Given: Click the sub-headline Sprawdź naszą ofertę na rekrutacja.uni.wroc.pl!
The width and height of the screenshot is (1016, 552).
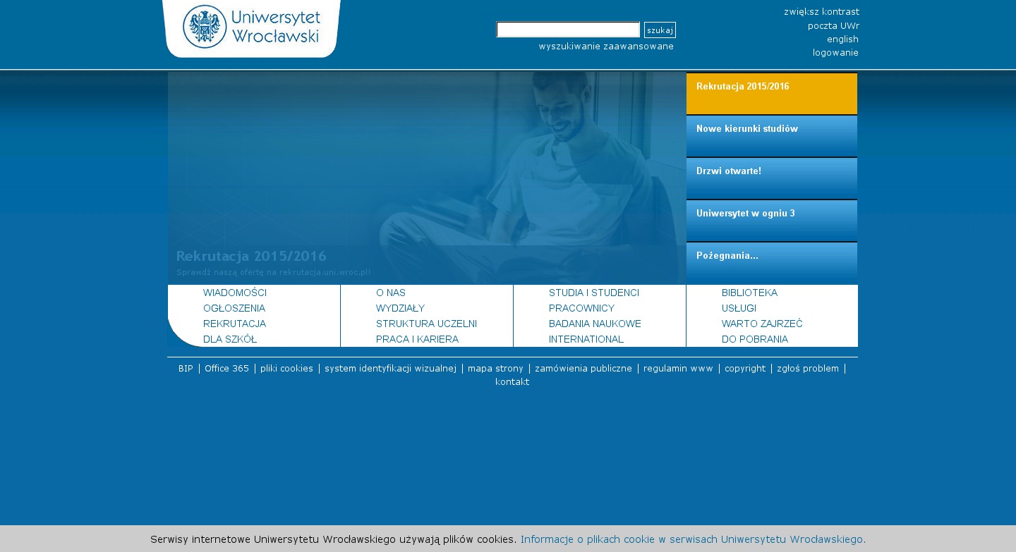Looking at the screenshot, I should [273, 272].
